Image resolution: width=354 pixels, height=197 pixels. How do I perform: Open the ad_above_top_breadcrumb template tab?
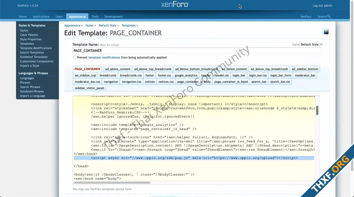coord(153,69)
